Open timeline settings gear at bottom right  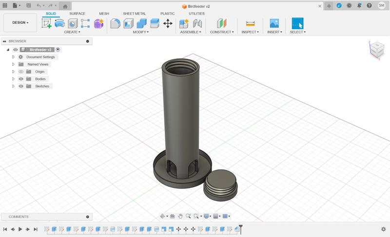pos(383,229)
